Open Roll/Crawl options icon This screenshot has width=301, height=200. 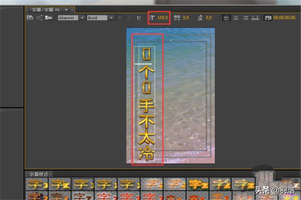(39, 17)
